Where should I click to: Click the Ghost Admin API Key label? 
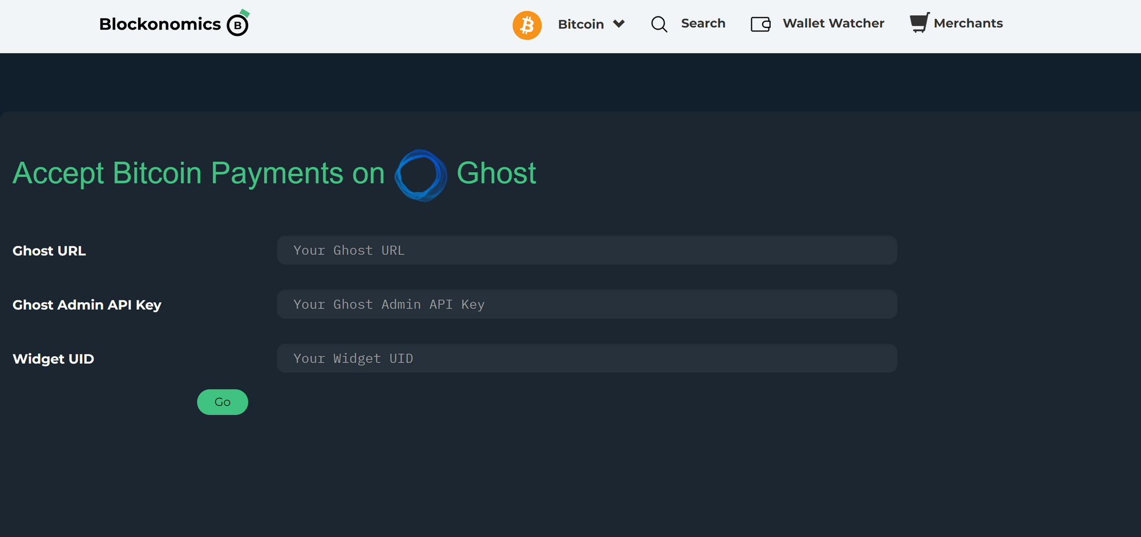(87, 305)
